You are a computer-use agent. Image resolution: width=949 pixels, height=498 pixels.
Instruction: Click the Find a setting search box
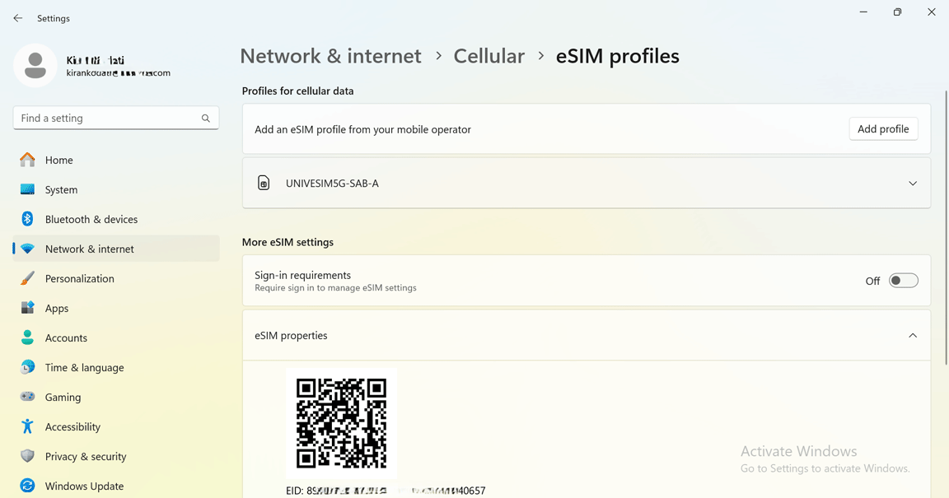pyautogui.click(x=107, y=119)
